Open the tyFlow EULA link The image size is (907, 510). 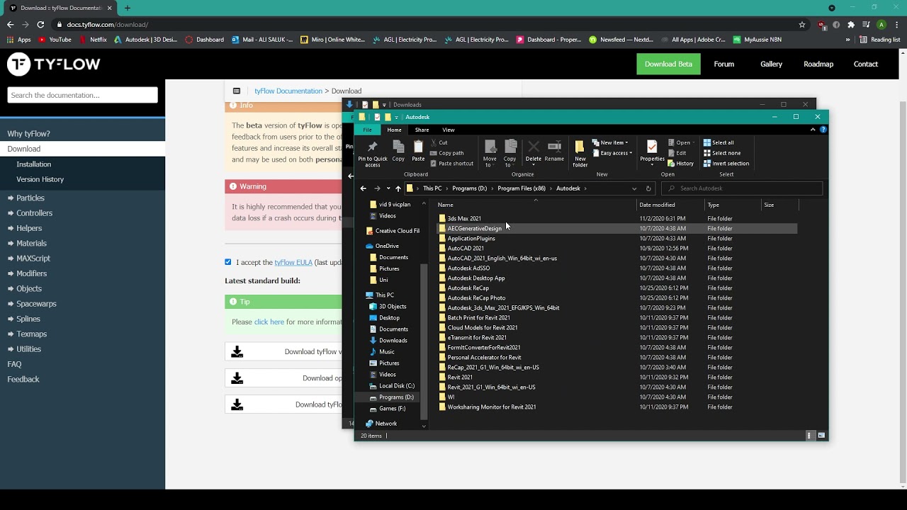coord(293,262)
